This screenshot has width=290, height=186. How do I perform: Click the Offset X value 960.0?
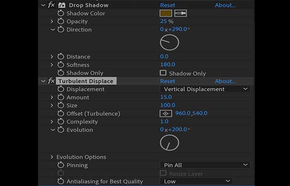click(183, 113)
